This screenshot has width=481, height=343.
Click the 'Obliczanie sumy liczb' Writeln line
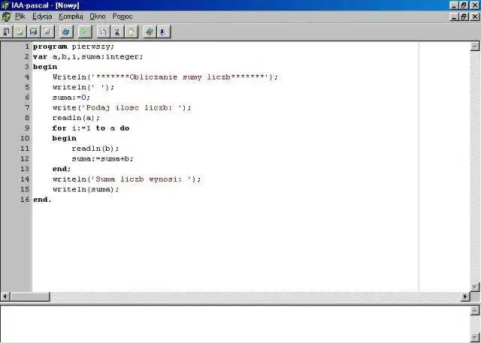(165, 77)
